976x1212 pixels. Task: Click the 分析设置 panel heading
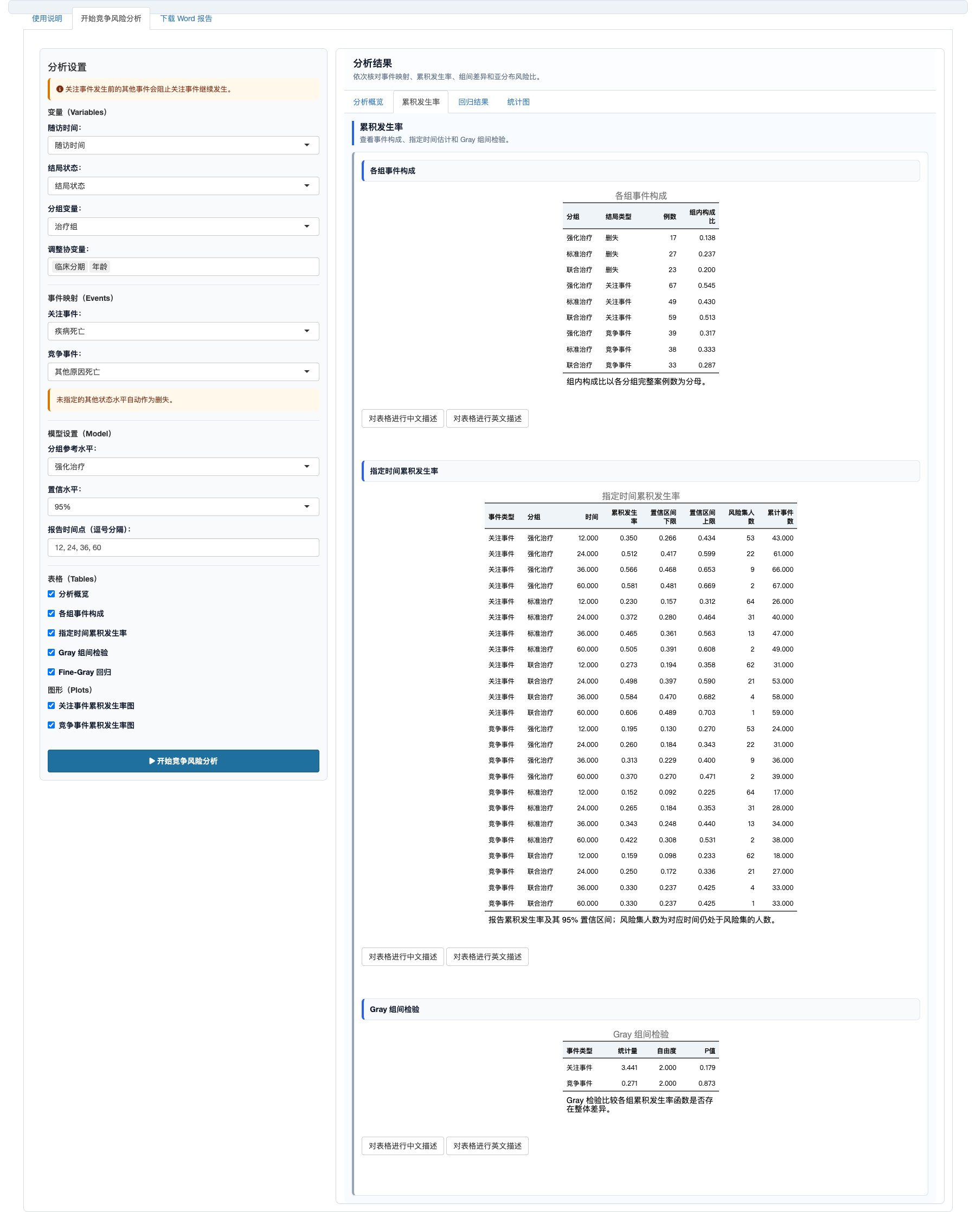pos(67,67)
